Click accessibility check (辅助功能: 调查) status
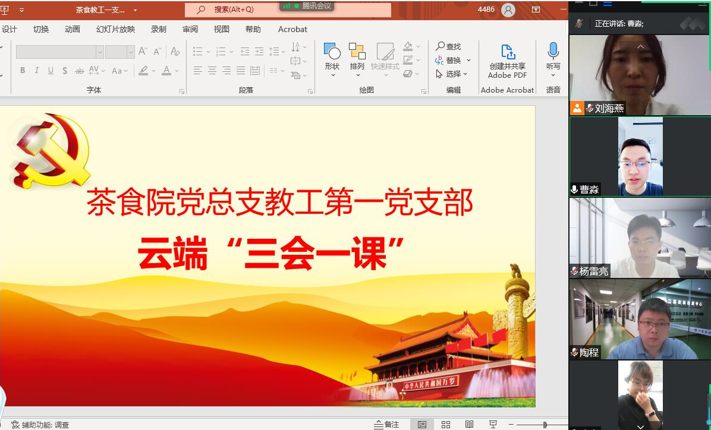 (40, 425)
